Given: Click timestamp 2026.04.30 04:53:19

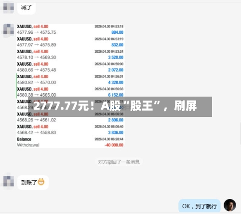Looking at the screenshot, I should point(109,39).
